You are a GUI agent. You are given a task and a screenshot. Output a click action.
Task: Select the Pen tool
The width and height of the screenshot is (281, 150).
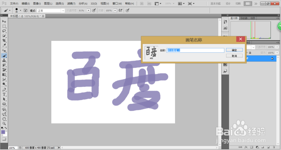4,89
